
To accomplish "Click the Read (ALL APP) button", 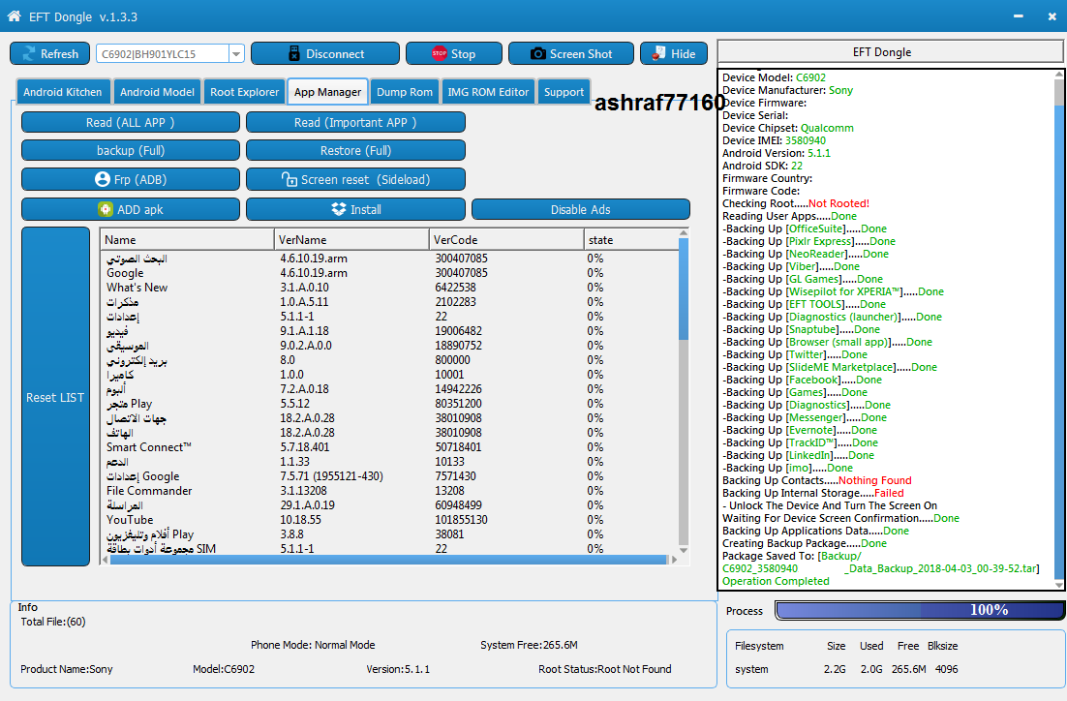I will (x=131, y=123).
